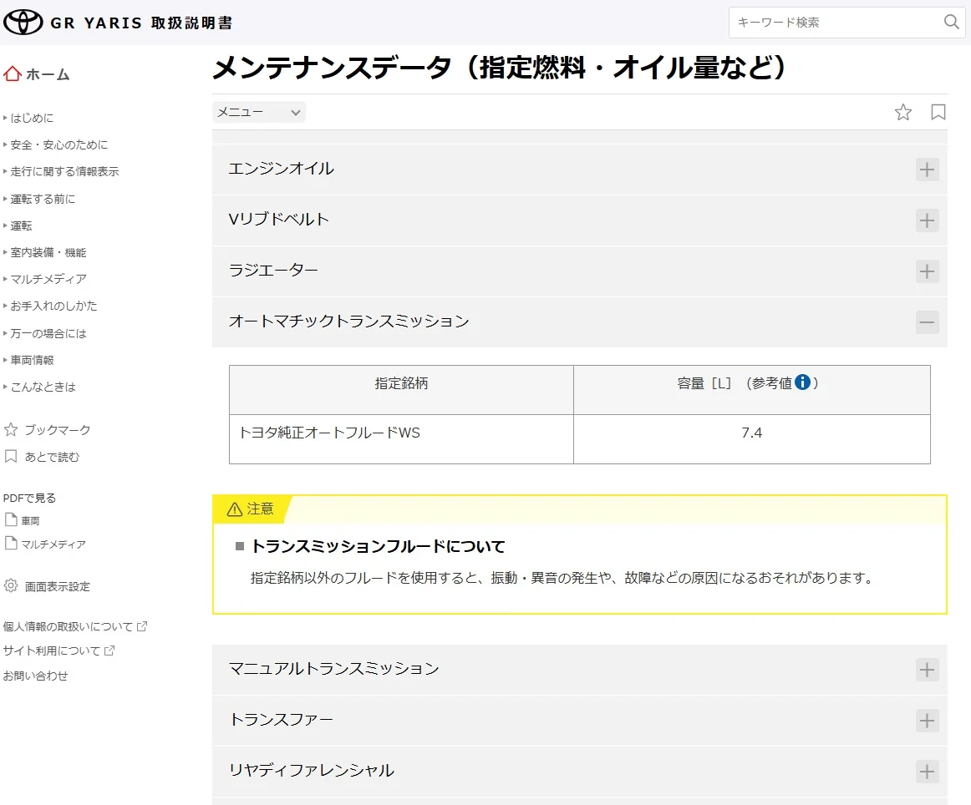Save page with bookmark flag icon

(x=938, y=112)
